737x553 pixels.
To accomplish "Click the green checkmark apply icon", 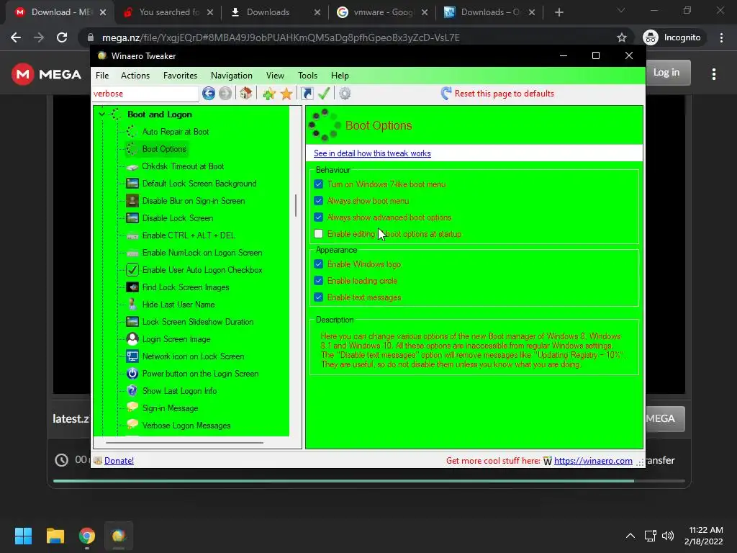I will (324, 94).
